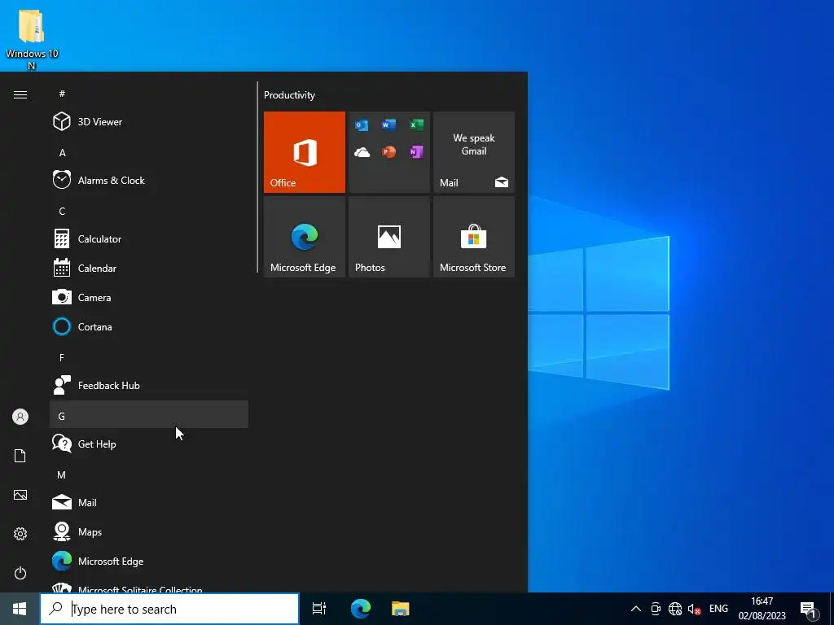
Task: Open the Action Center notifications
Action: tap(809, 609)
